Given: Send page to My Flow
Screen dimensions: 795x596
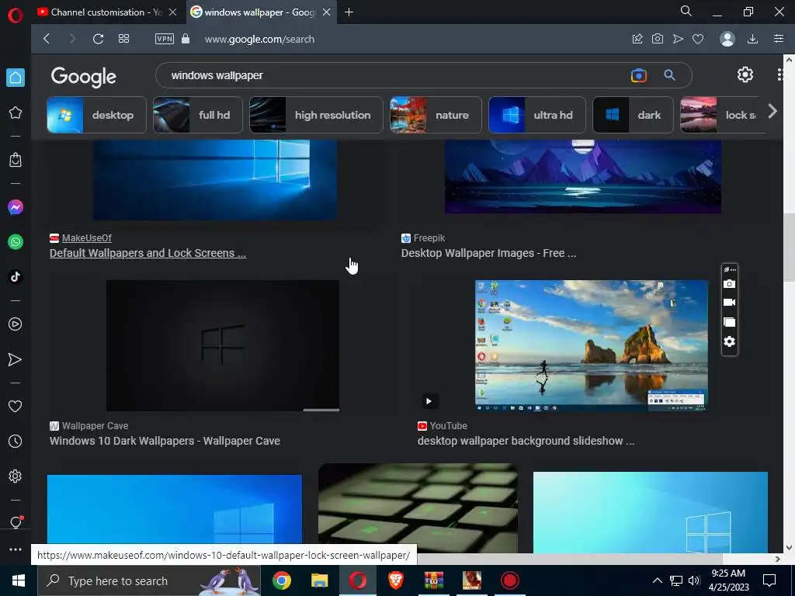Looking at the screenshot, I should click(678, 39).
